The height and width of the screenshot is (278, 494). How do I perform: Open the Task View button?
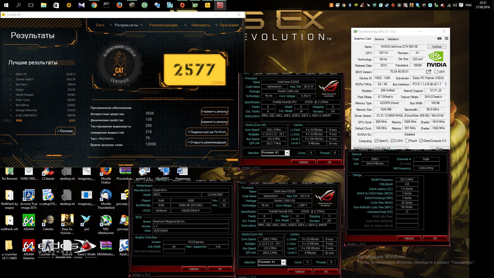31,5
